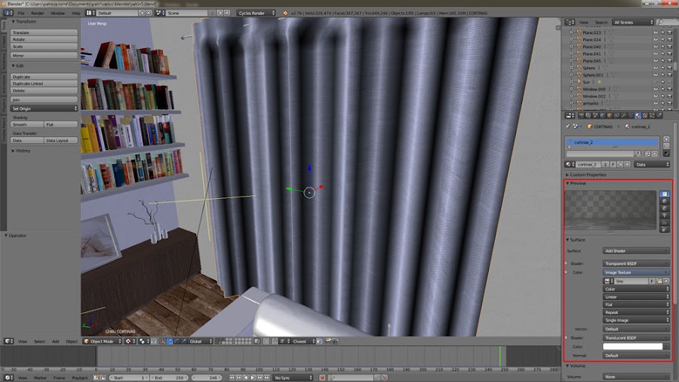Play animation forward in timeline
Viewport: 679px width, 382px height.
click(253, 377)
